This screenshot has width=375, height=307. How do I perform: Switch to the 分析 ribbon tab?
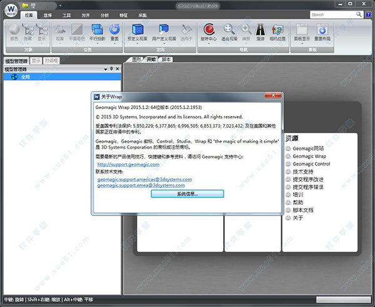[104, 15]
